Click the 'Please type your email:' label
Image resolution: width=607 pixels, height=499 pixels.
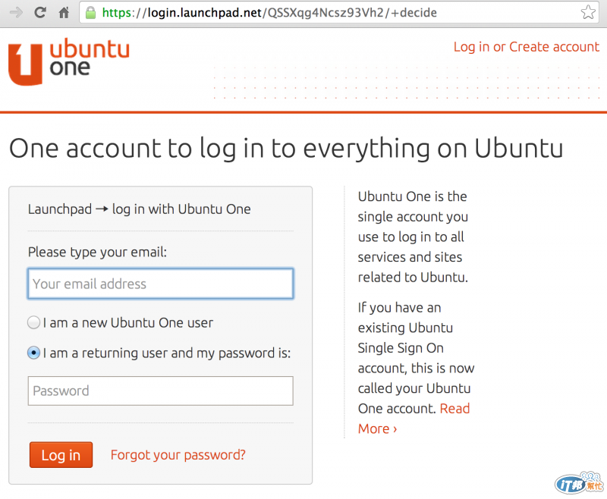98,253
